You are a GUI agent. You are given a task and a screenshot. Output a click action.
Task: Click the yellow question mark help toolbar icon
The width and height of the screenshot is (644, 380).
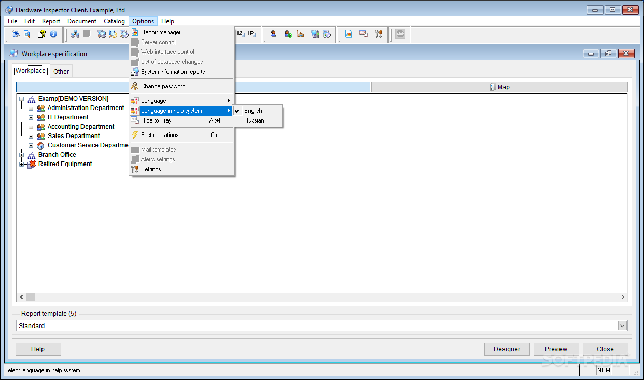point(41,34)
